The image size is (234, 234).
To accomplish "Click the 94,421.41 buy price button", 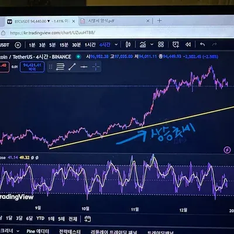I will coord(32,67).
